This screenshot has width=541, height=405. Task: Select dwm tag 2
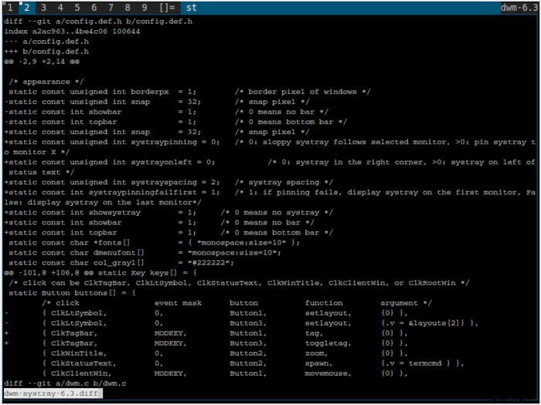(x=26, y=7)
